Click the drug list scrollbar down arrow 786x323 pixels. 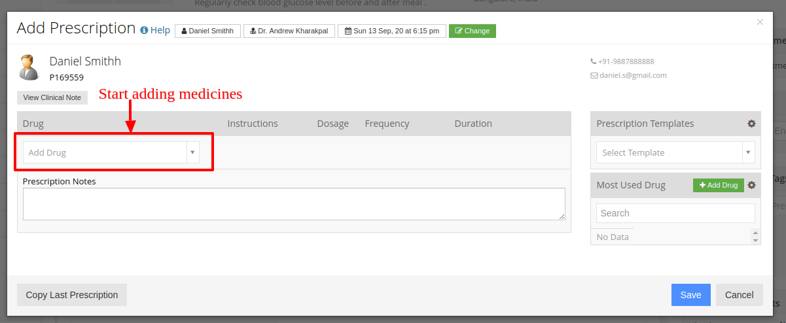click(756, 241)
